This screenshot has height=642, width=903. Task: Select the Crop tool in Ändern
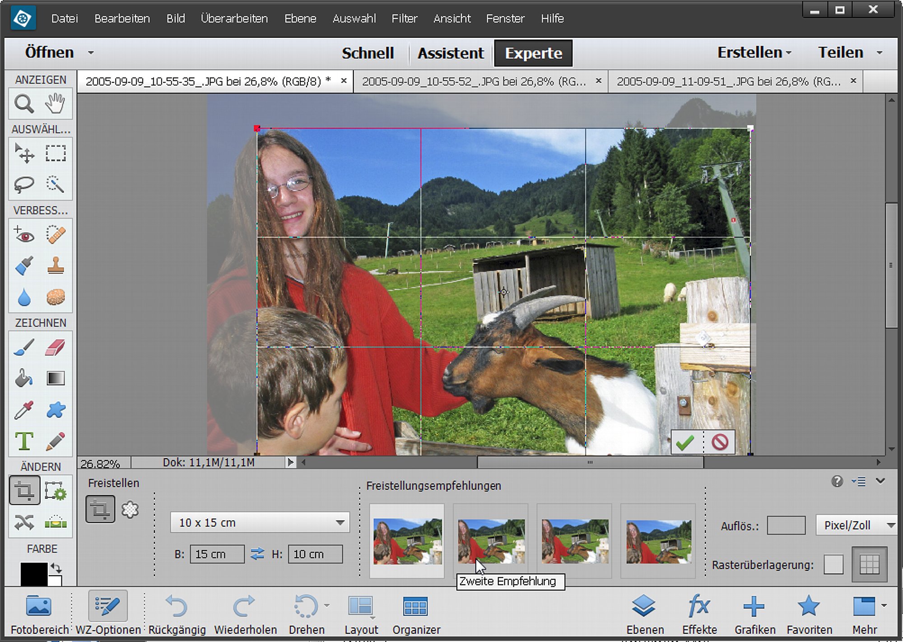[x=24, y=490]
